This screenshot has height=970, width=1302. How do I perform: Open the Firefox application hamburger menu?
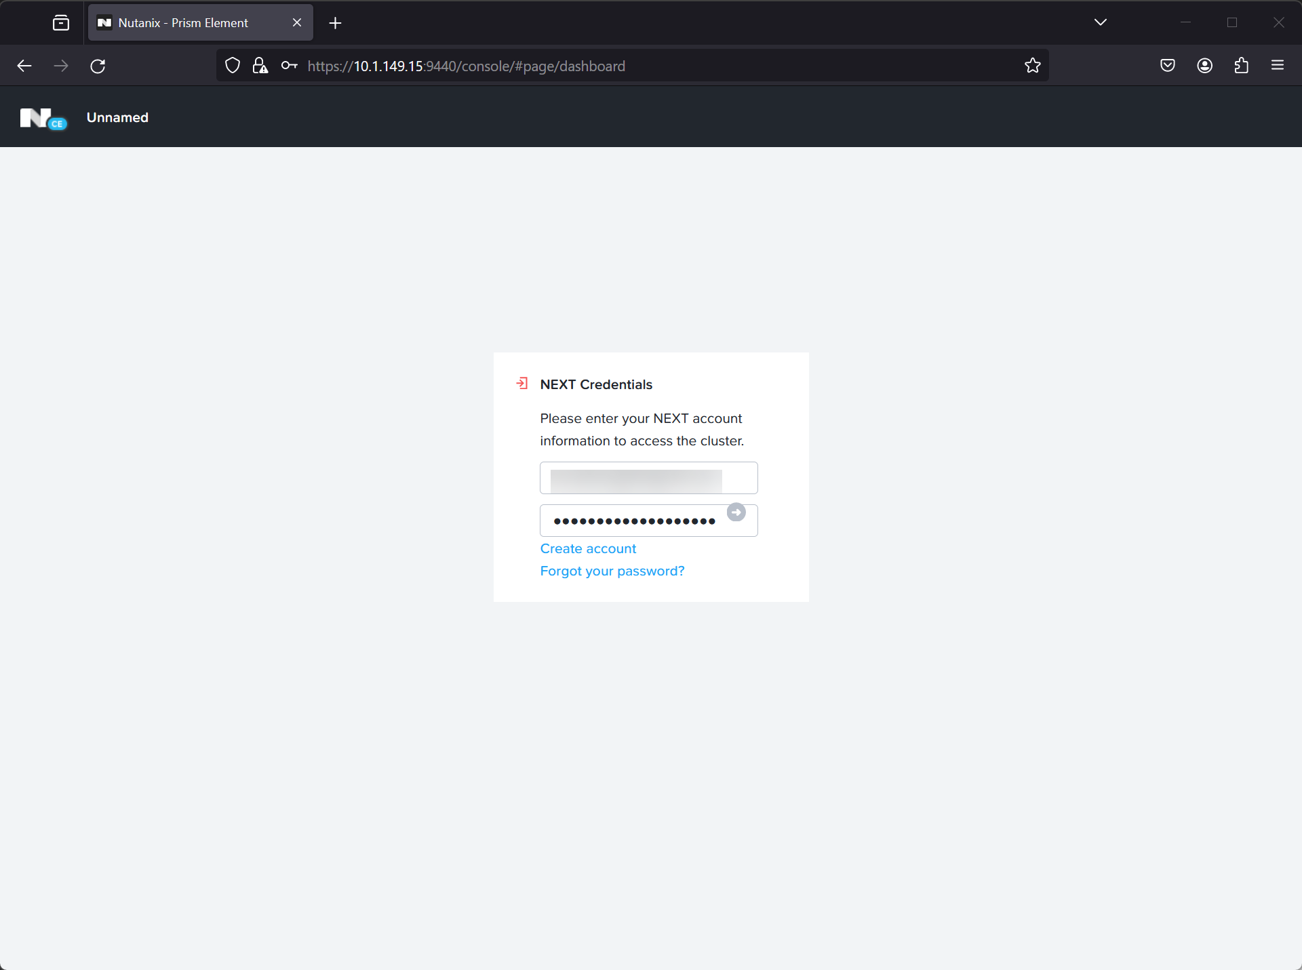(x=1278, y=66)
